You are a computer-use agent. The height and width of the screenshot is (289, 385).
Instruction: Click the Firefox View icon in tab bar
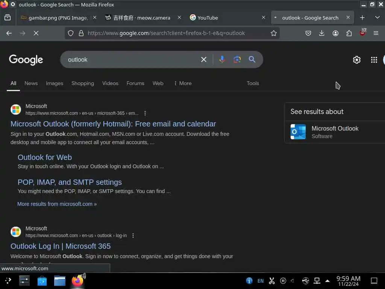pyautogui.click(x=8, y=17)
